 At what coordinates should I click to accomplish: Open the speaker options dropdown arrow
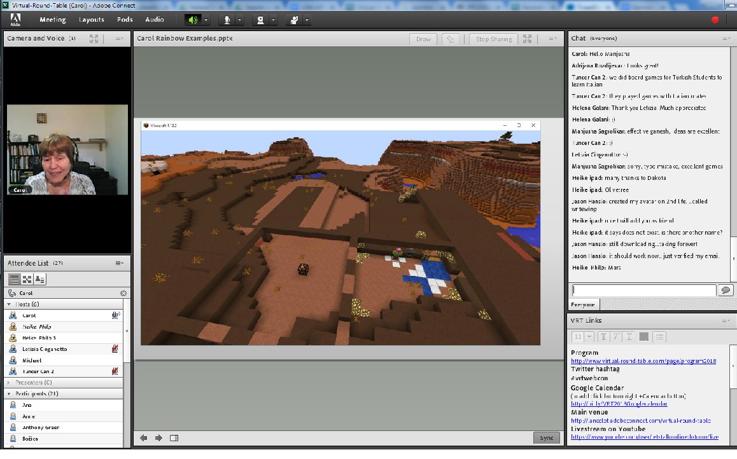(x=206, y=20)
